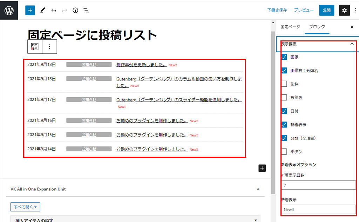Image resolution: width=359 pixels, height=222 pixels.
Task: Click the 新着表示日数 input field
Action: (318, 185)
